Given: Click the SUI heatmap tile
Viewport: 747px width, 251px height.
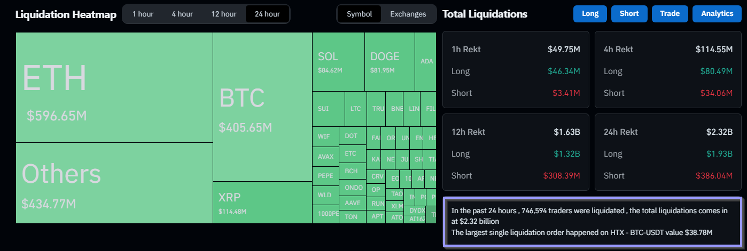Looking at the screenshot, I should click(328, 109).
